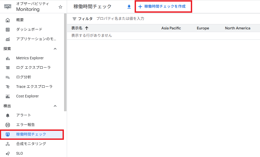Click the download icon beside 稼働時間チェック title
The height and width of the screenshot is (157, 260).
coord(129,7)
